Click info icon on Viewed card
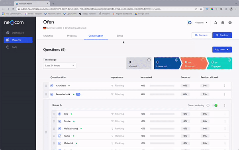The width and height of the screenshot is (239, 150). (x=149, y=60)
